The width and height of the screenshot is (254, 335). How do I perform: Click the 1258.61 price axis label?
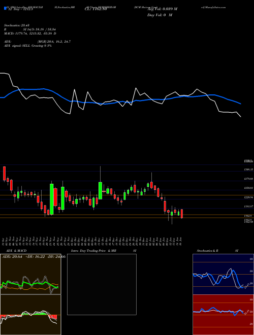(x=248, y=188)
